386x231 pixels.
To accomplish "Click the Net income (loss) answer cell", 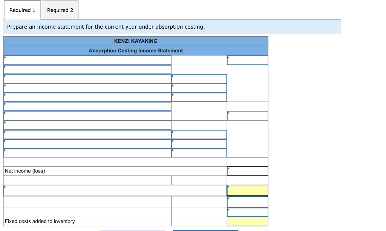I will pyautogui.click(x=247, y=171).
